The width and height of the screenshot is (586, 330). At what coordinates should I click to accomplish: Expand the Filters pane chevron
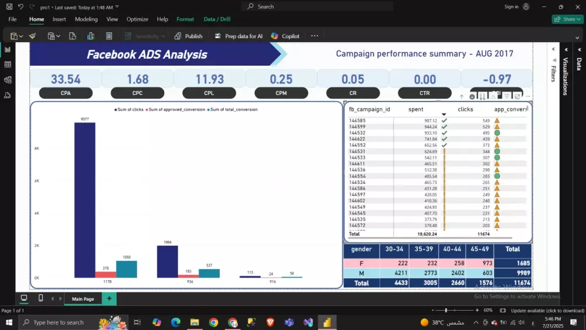tap(554, 49)
